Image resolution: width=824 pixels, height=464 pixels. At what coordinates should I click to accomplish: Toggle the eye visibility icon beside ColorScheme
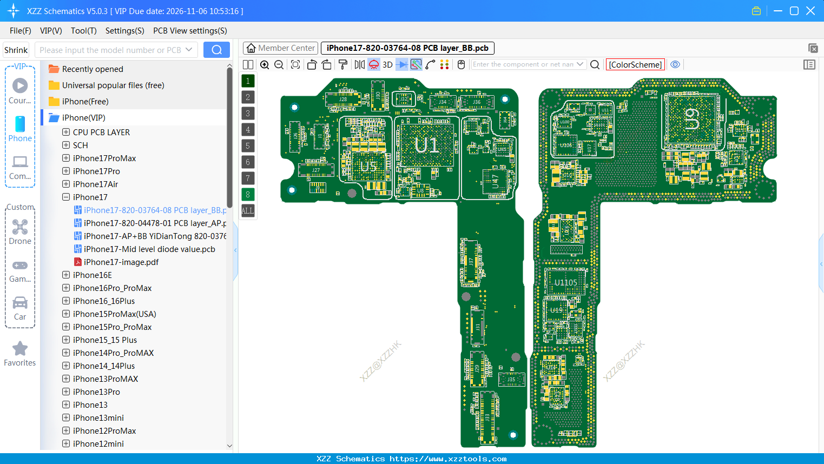click(x=675, y=64)
